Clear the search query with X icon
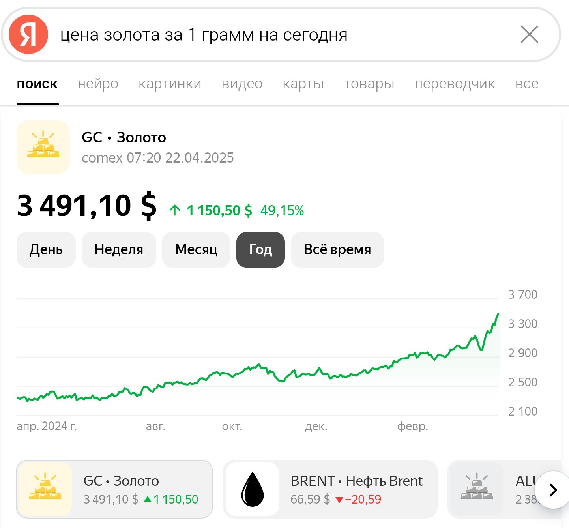Image resolution: width=569 pixels, height=528 pixels. tap(529, 34)
